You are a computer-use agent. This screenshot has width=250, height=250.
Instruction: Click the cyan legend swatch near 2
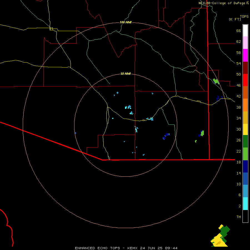(x=245, y=204)
